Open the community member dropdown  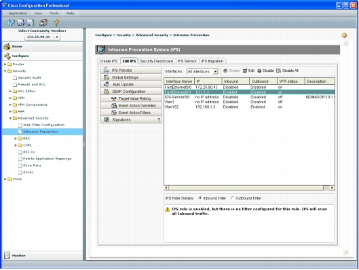(x=57, y=37)
